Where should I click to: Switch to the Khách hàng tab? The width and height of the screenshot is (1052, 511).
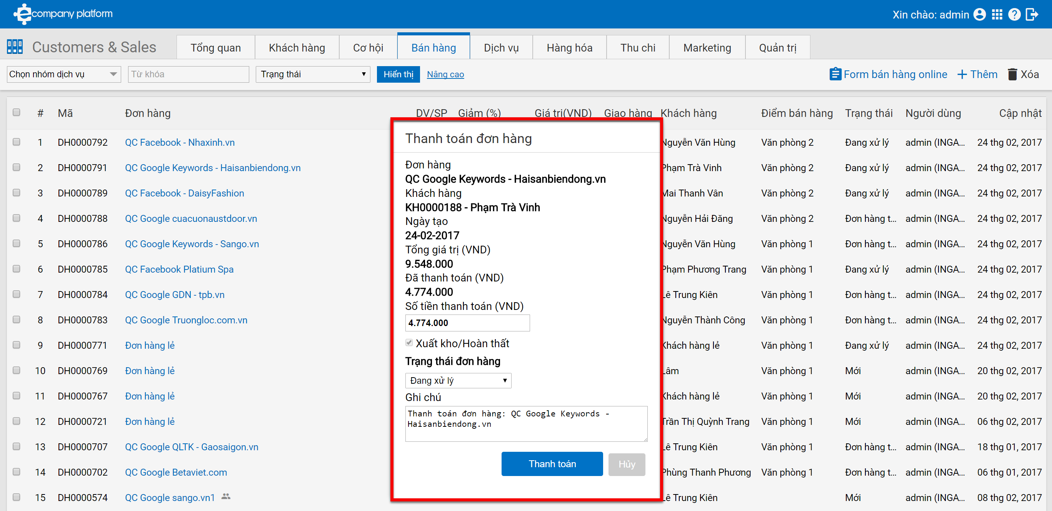pyautogui.click(x=297, y=48)
